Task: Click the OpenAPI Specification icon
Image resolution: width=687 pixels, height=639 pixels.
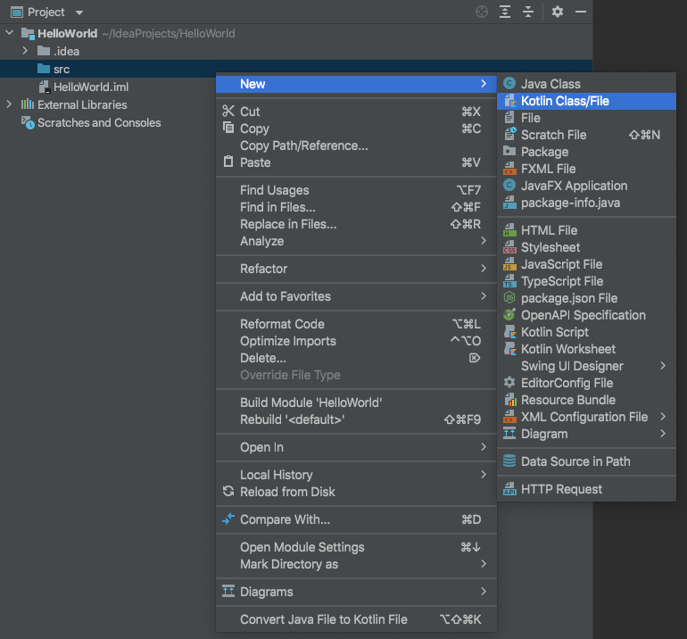Action: [x=509, y=314]
